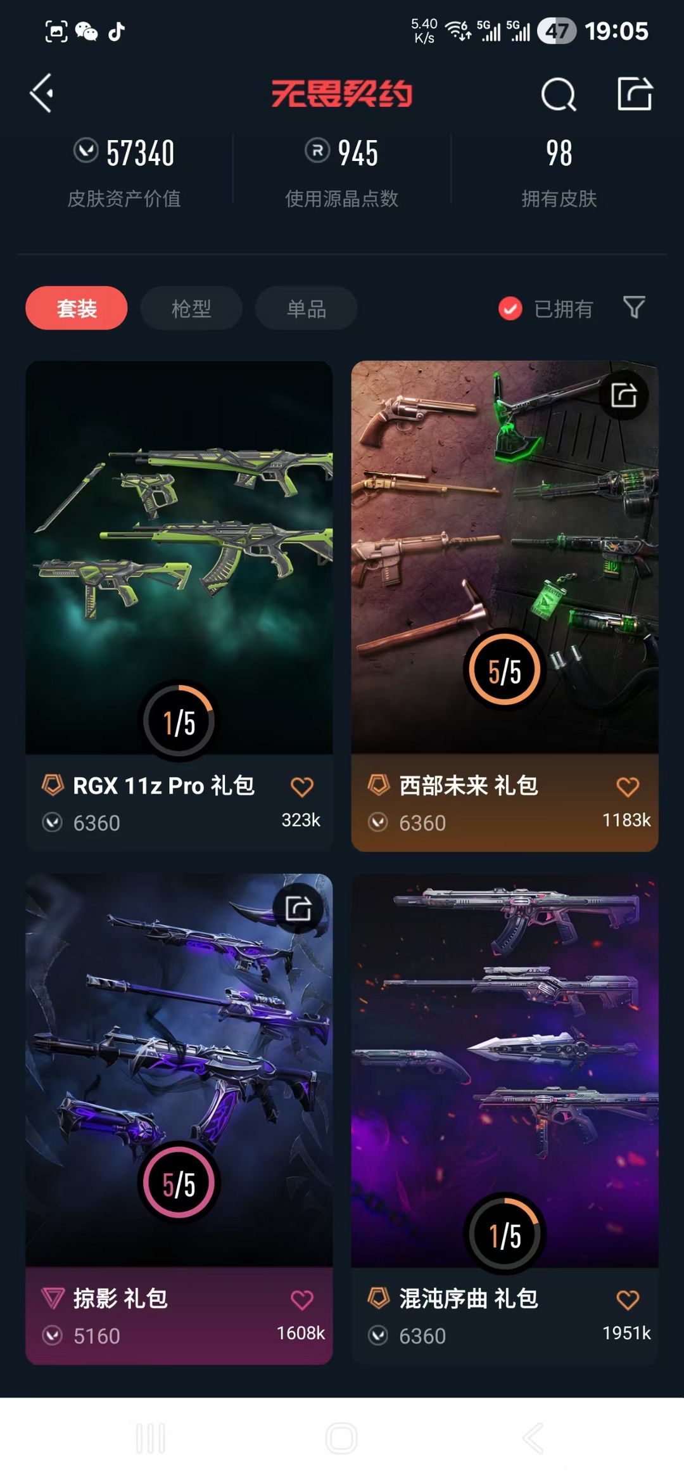Viewport: 684px width, 1483px height.
Task: Tap the 1/5 progress ring on 混沌序曲
Action: [x=505, y=1235]
